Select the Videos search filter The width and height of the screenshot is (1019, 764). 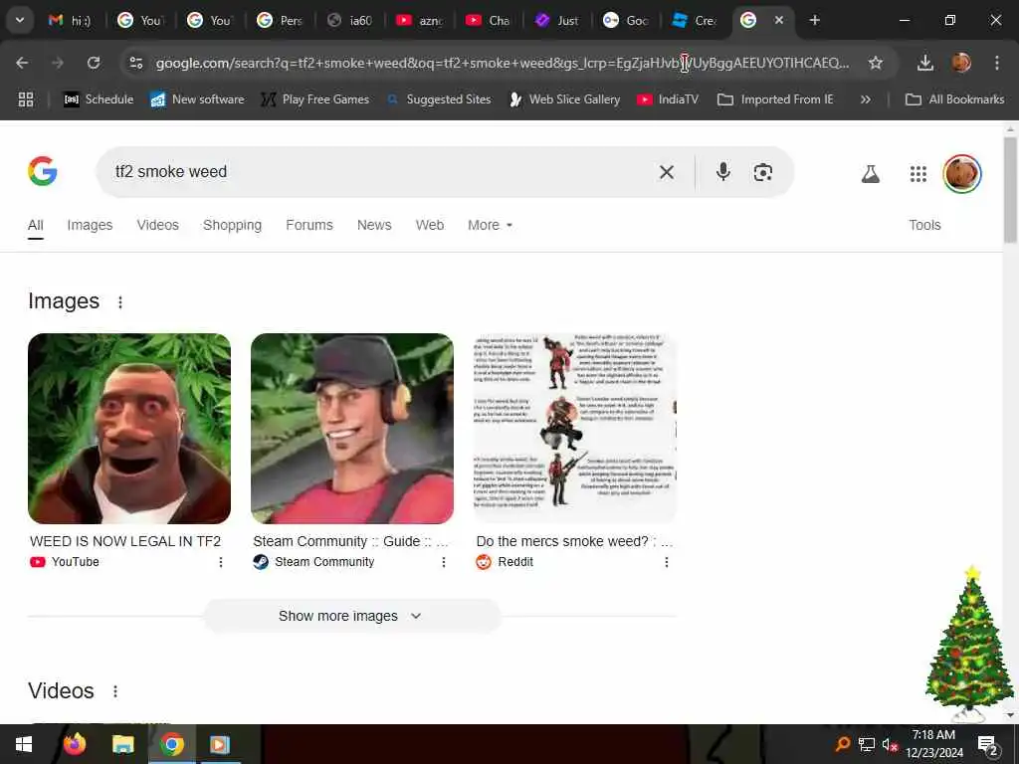158,225
